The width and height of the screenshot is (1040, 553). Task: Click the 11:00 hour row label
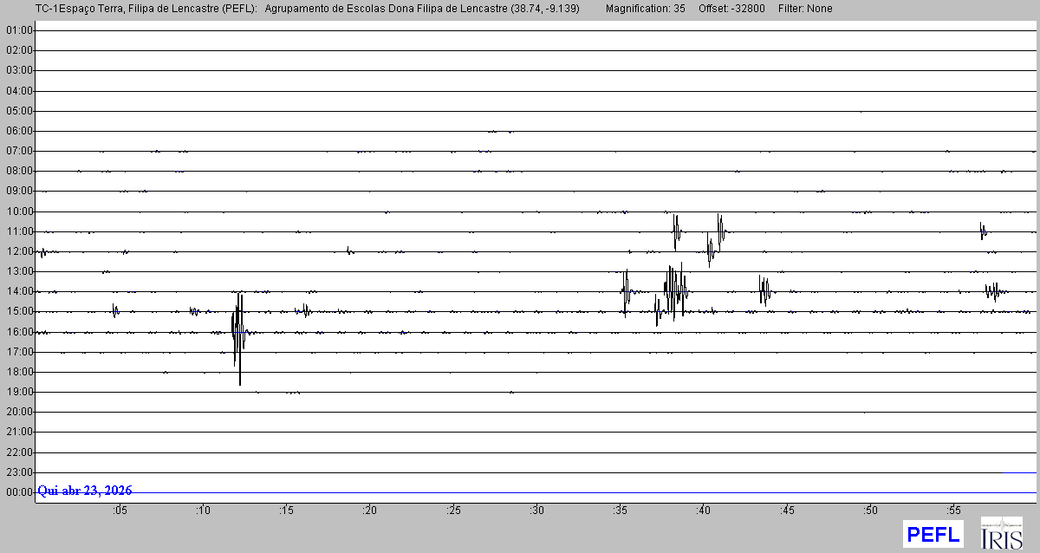coord(18,231)
